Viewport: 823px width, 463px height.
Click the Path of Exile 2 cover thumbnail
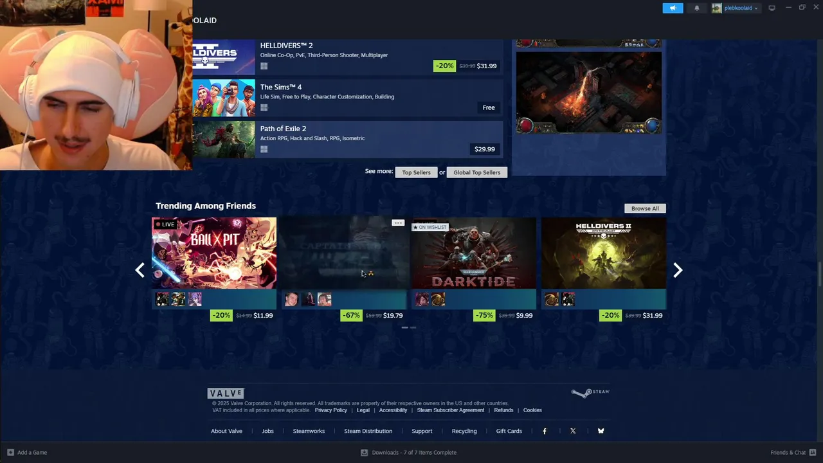224,140
